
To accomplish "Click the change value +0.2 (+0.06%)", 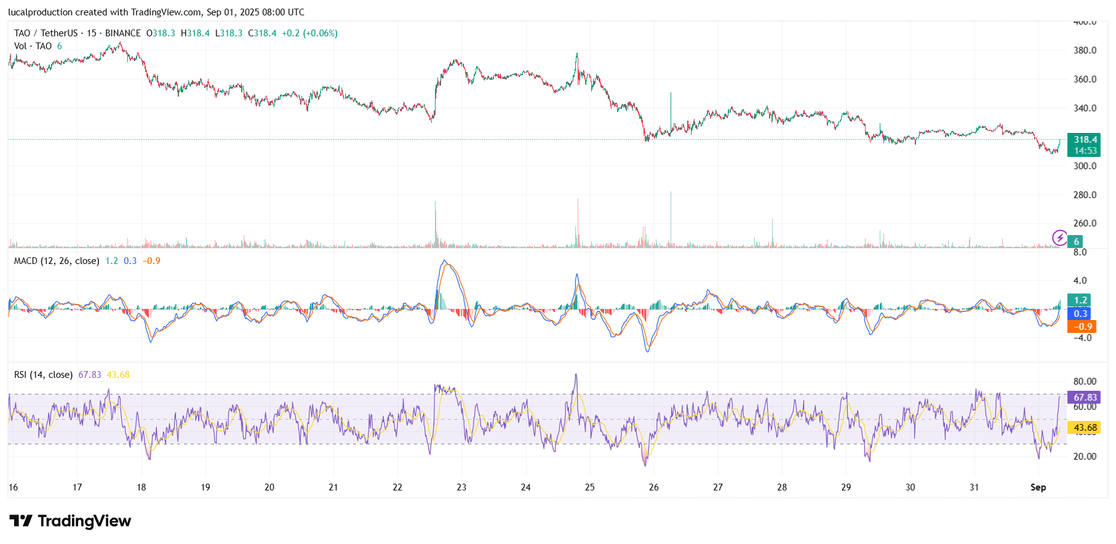I will click(x=309, y=33).
